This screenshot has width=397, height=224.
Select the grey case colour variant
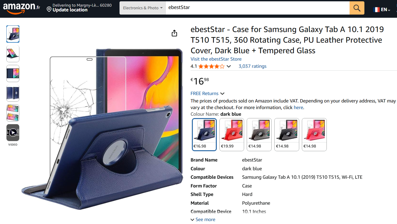point(259,135)
